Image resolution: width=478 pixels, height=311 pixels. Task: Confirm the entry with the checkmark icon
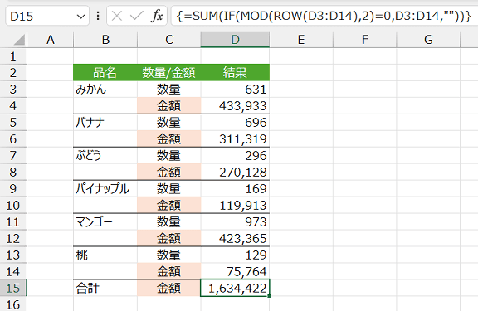point(137,16)
